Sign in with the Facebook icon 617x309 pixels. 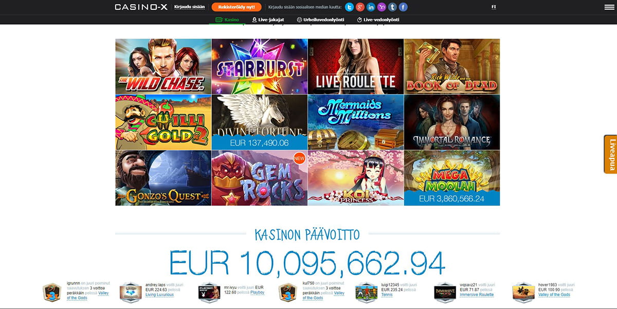(x=403, y=7)
